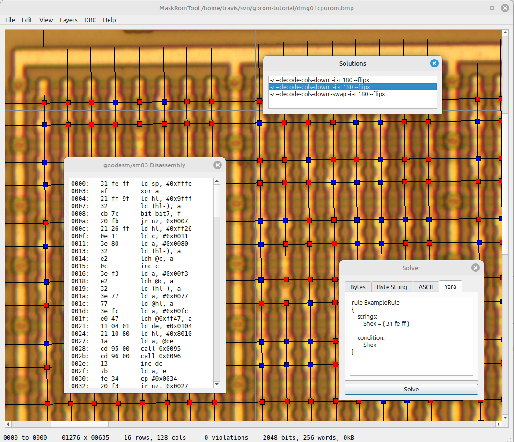Switch to the Byte String tab
Image resolution: width=514 pixels, height=442 pixels.
392,287
